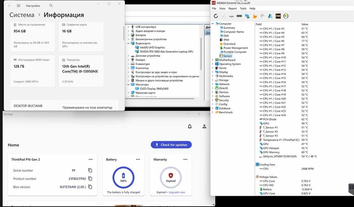Click the red Expired shield icon on the Warranty card
The image size is (354, 207).
click(171, 175)
